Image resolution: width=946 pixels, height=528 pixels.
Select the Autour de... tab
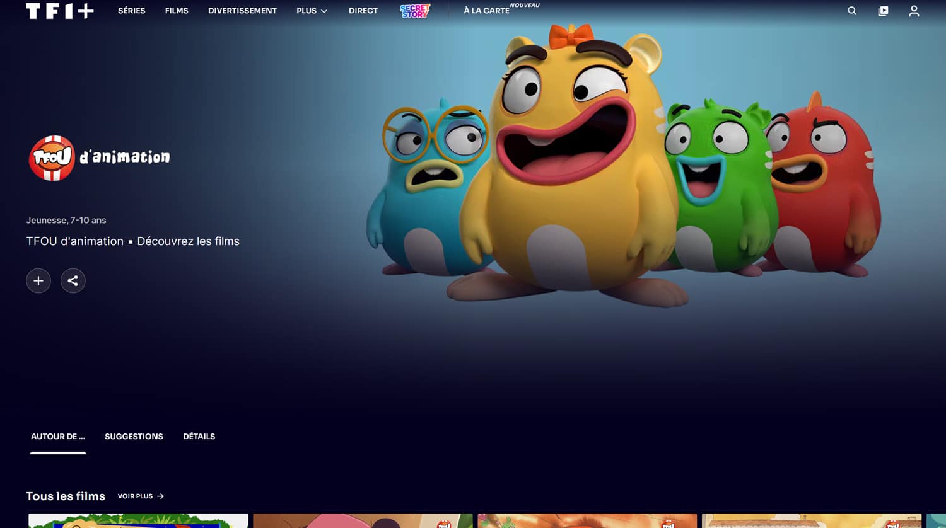coord(58,437)
